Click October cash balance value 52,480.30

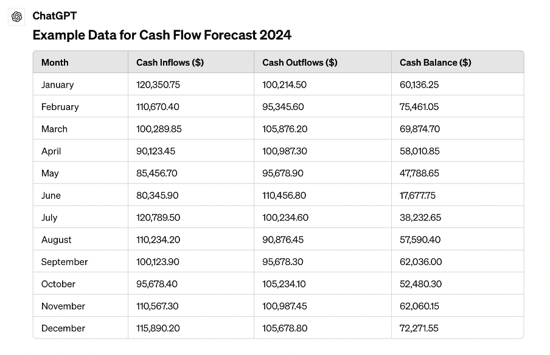pyautogui.click(x=420, y=284)
